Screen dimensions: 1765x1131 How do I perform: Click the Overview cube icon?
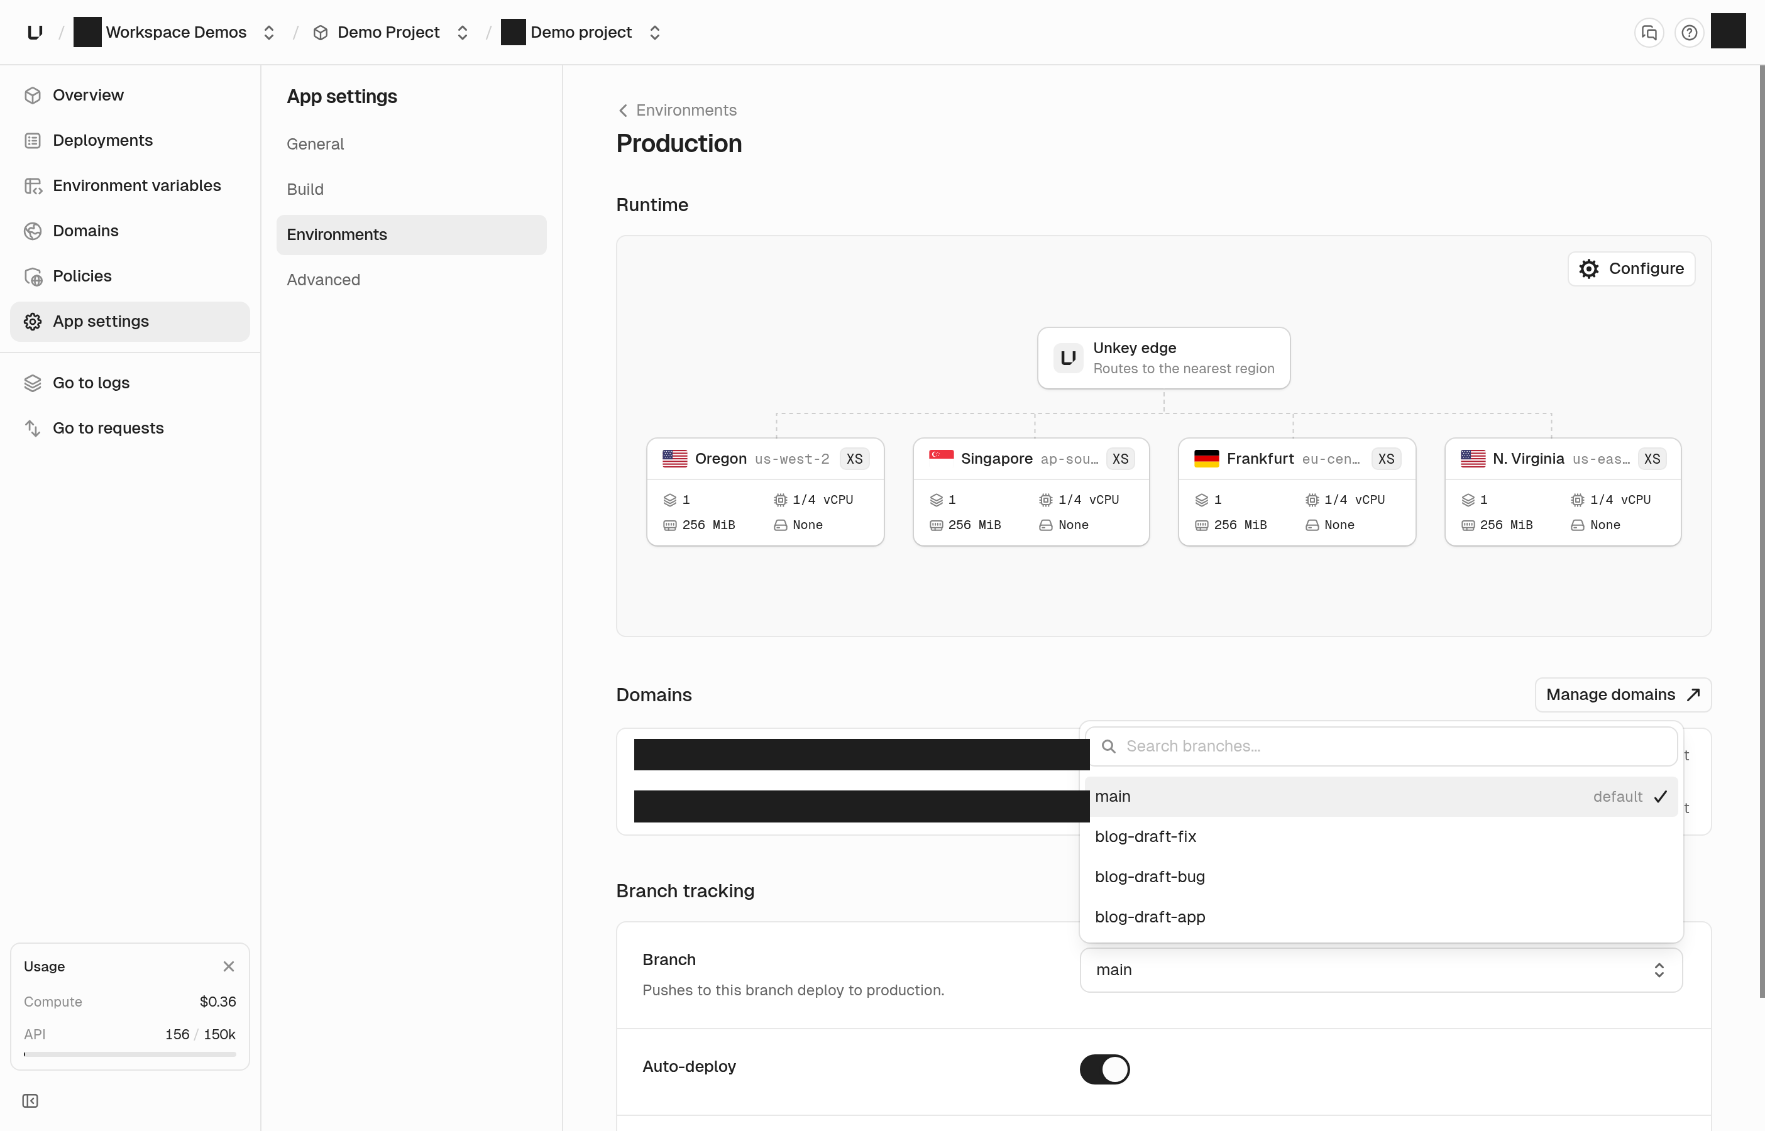click(32, 96)
